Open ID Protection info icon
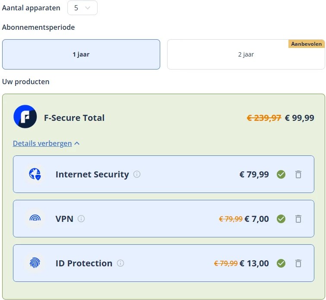Screen dimensions: 326x300 (120, 263)
